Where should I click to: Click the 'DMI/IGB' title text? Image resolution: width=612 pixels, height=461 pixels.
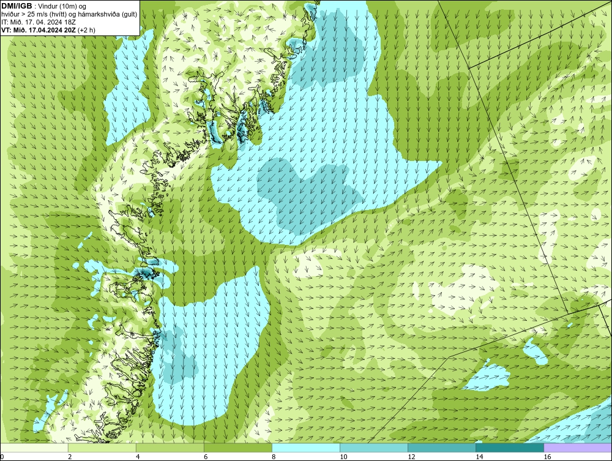pyautogui.click(x=17, y=6)
